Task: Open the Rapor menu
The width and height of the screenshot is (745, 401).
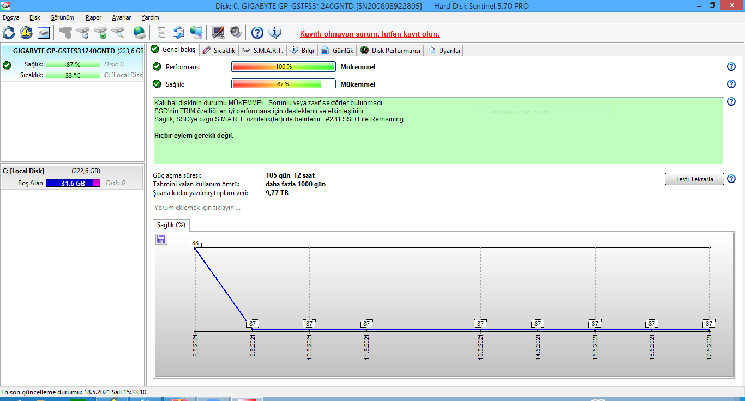Action: click(94, 17)
